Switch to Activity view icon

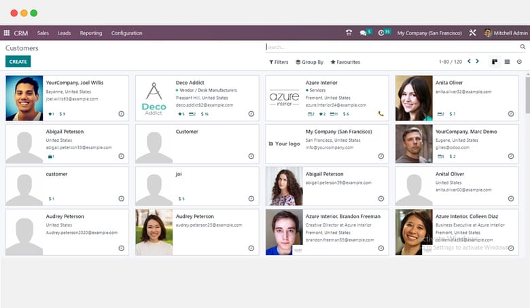pos(519,62)
